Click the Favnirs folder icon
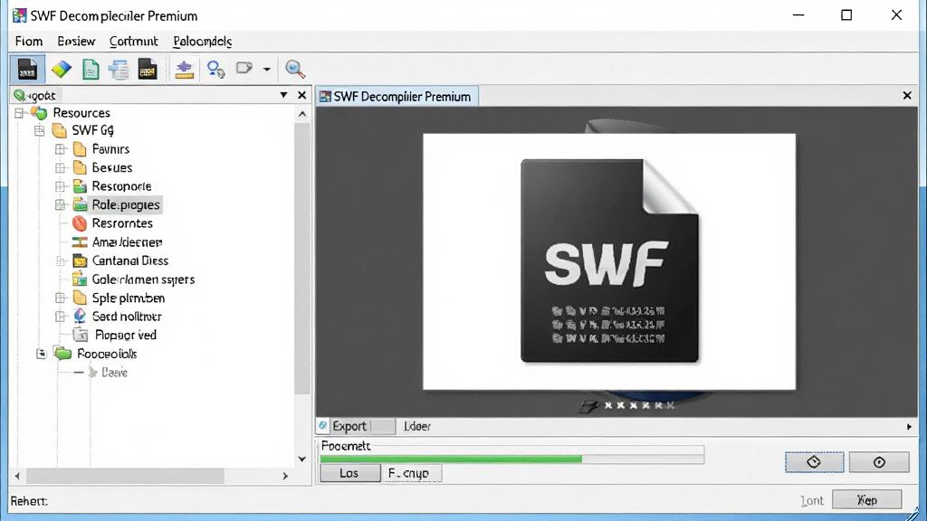The image size is (927, 521). click(x=80, y=149)
